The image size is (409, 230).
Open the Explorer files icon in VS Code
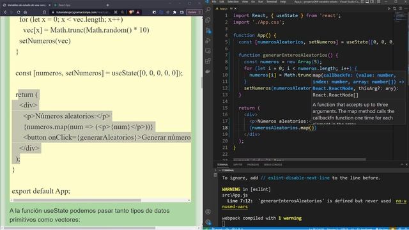tap(208, 20)
